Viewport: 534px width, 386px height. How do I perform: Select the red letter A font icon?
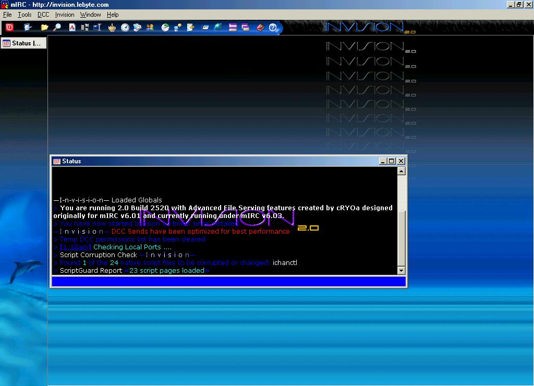[72, 27]
